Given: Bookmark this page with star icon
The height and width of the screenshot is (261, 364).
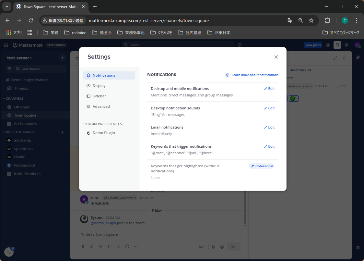Looking at the screenshot, I should (x=311, y=20).
